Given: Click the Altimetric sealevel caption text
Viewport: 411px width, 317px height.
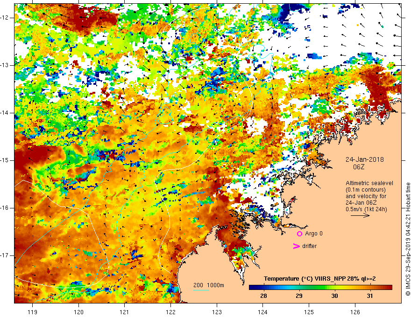Looking at the screenshot, I should click(x=369, y=183).
